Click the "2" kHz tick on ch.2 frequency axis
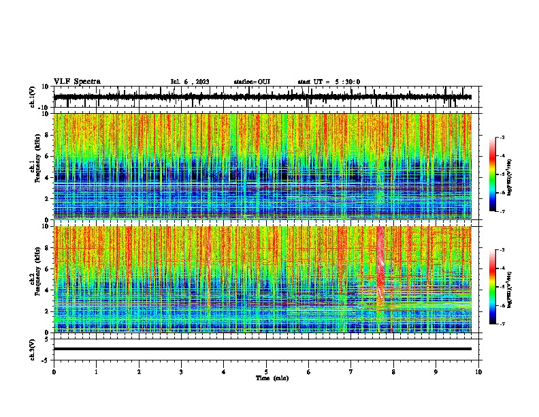The image size is (539, 417). (x=48, y=311)
